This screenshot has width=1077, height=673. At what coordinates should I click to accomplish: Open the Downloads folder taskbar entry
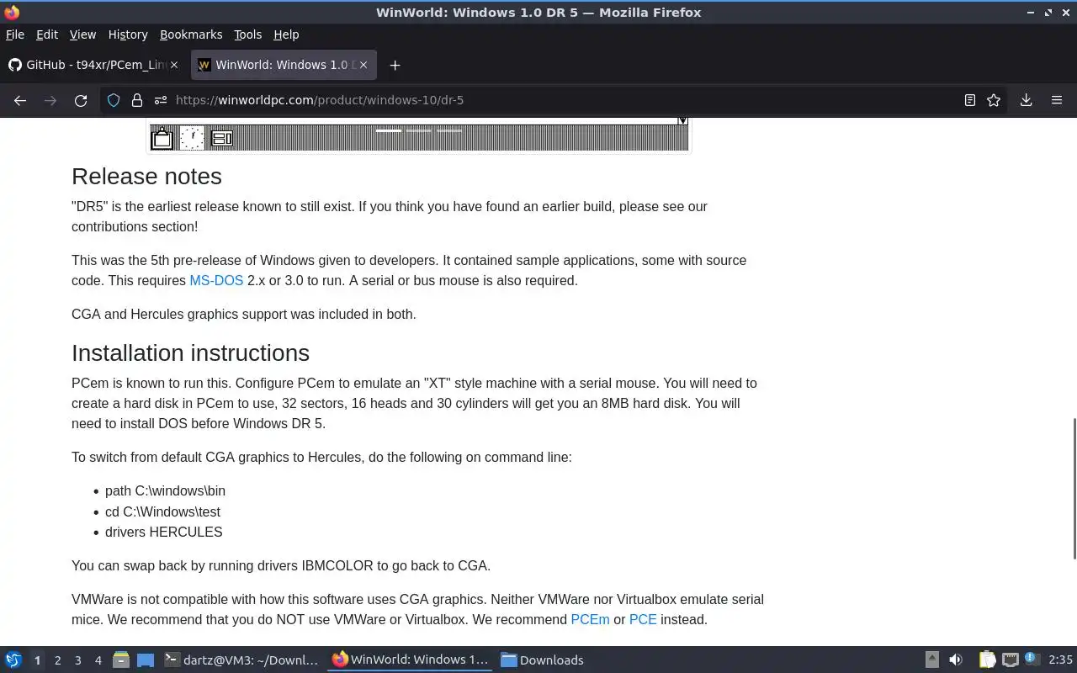(543, 660)
